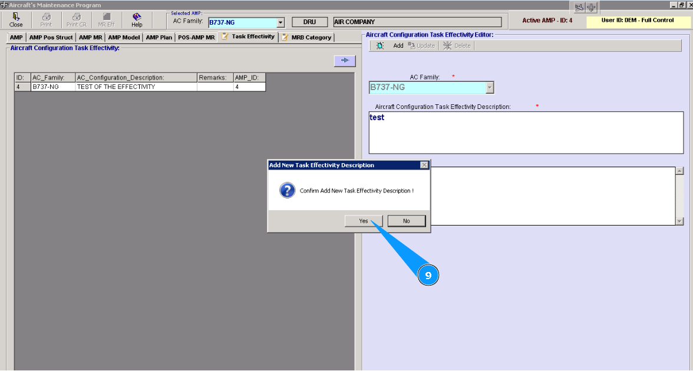
Task: Click the Update icon in editor toolbar
Action: [x=411, y=45]
